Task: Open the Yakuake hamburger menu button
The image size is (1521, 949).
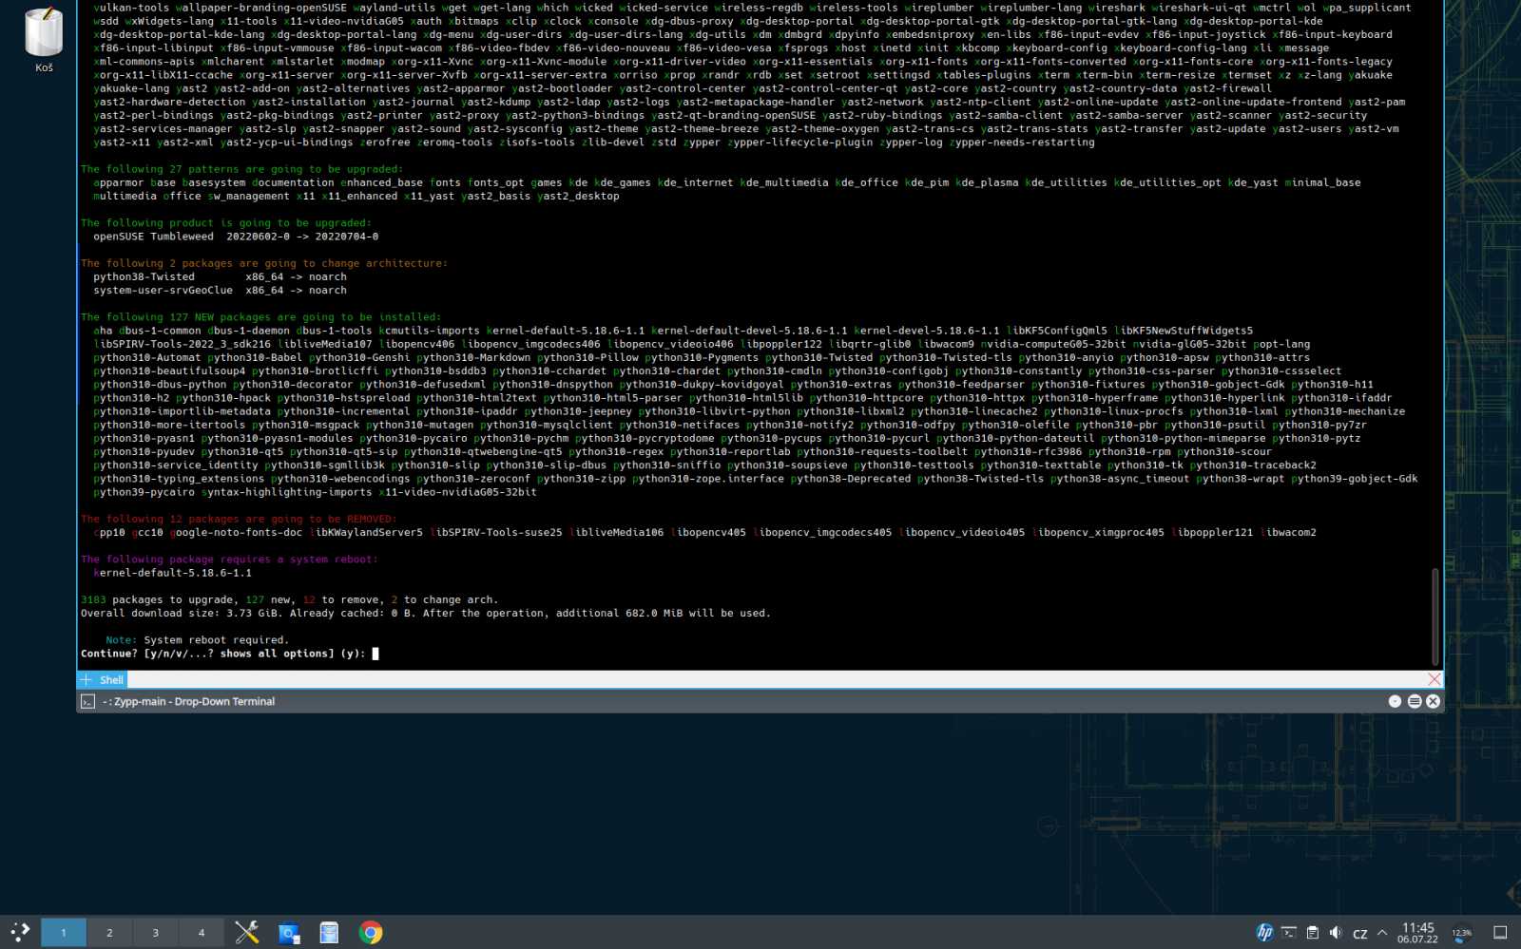Action: point(1415,701)
